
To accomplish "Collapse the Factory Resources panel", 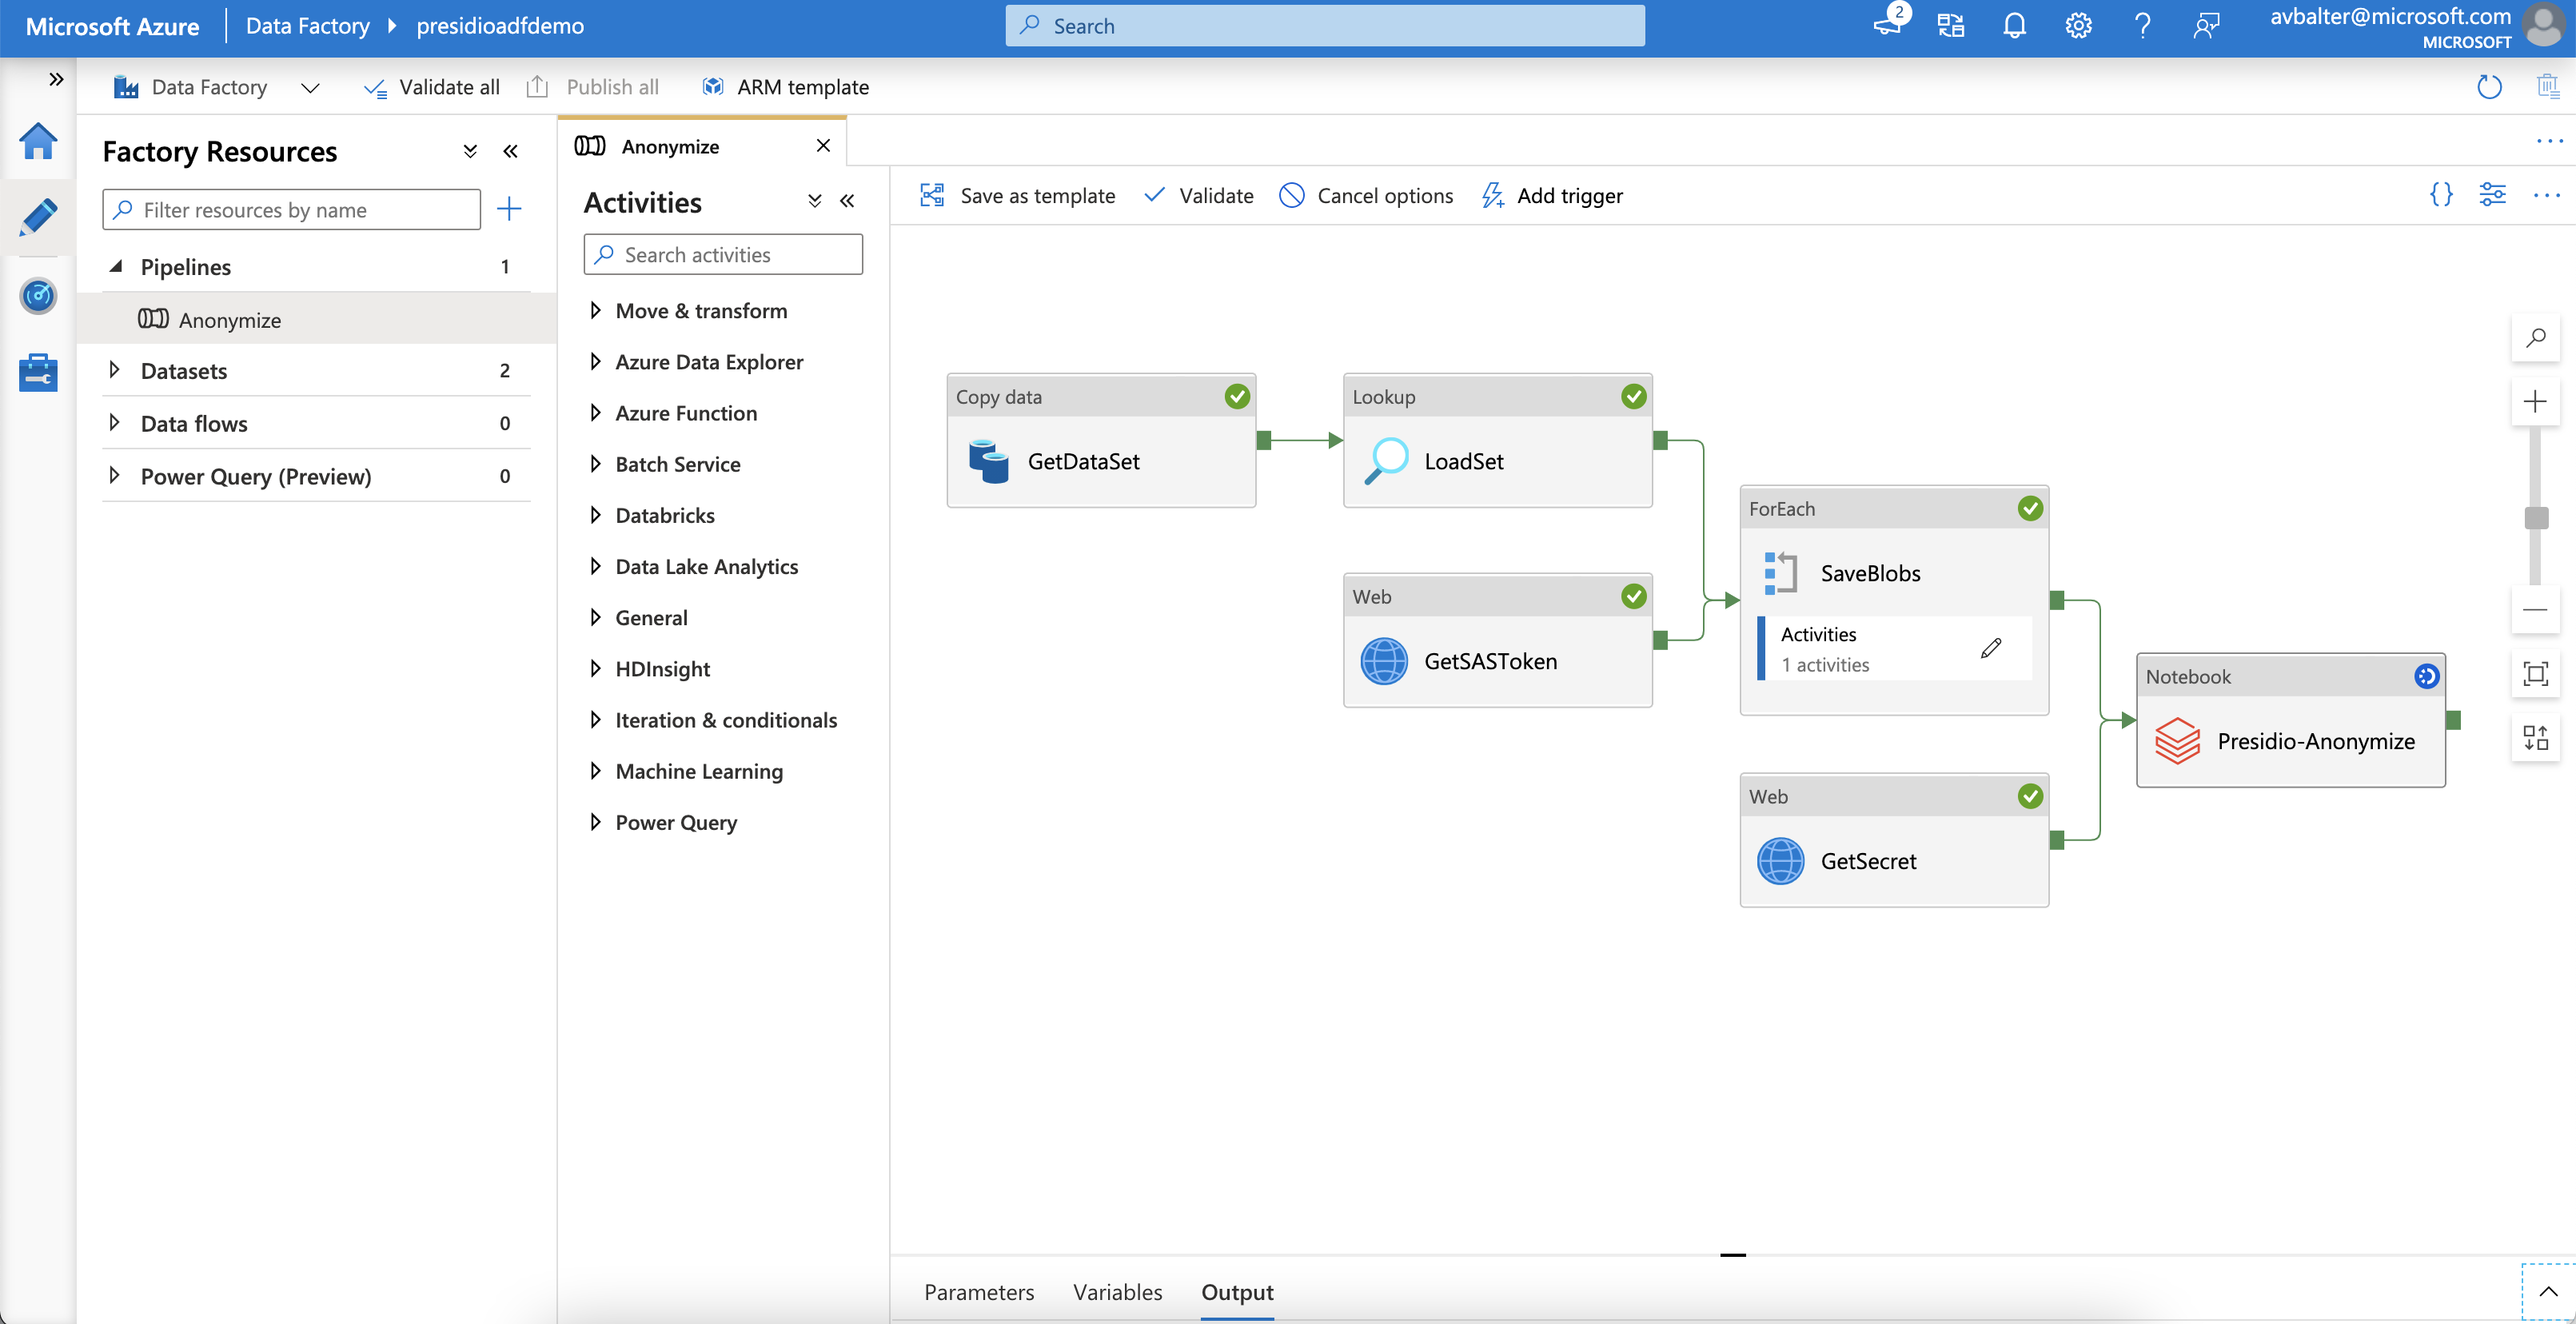I will (510, 152).
